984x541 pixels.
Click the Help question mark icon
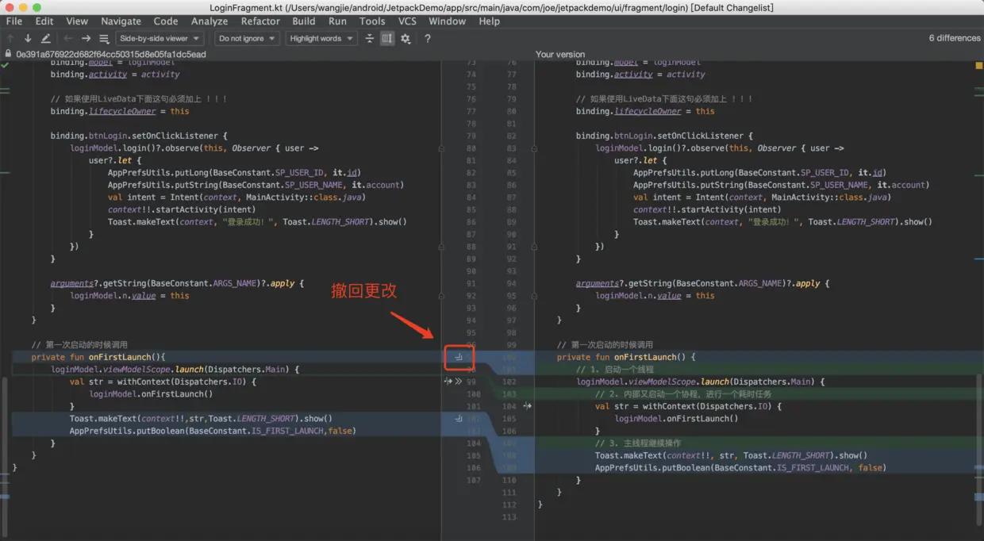[x=428, y=38]
